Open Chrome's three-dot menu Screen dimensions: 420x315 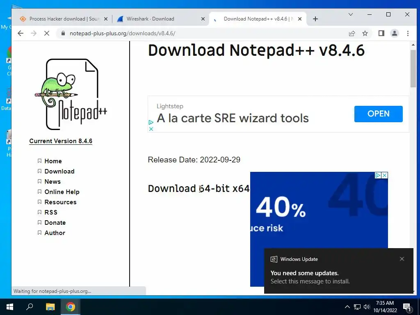point(408,33)
